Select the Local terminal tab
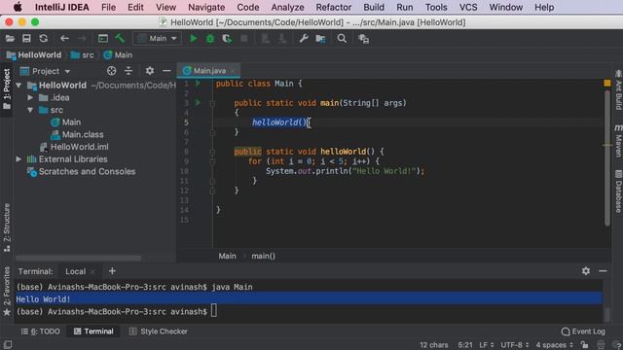 tap(76, 271)
